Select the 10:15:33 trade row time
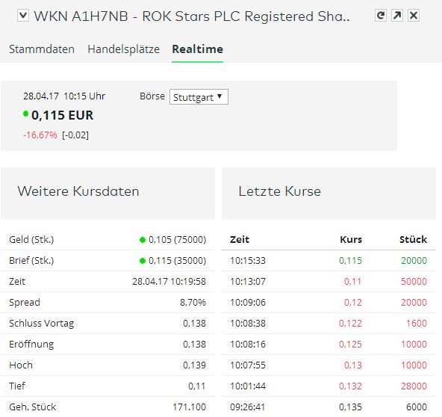Viewport: 442px width, 417px height. coord(248,260)
